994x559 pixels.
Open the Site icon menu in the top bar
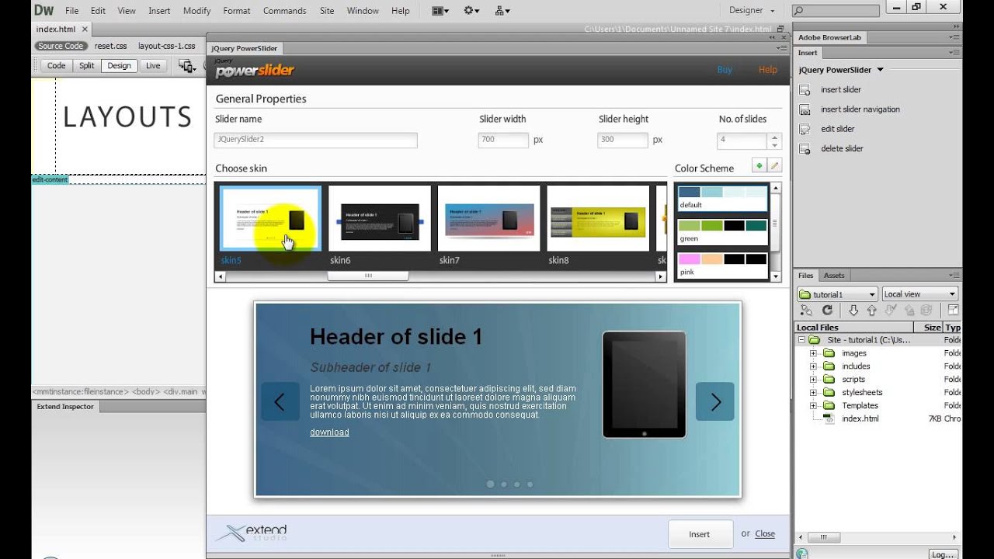(x=502, y=11)
